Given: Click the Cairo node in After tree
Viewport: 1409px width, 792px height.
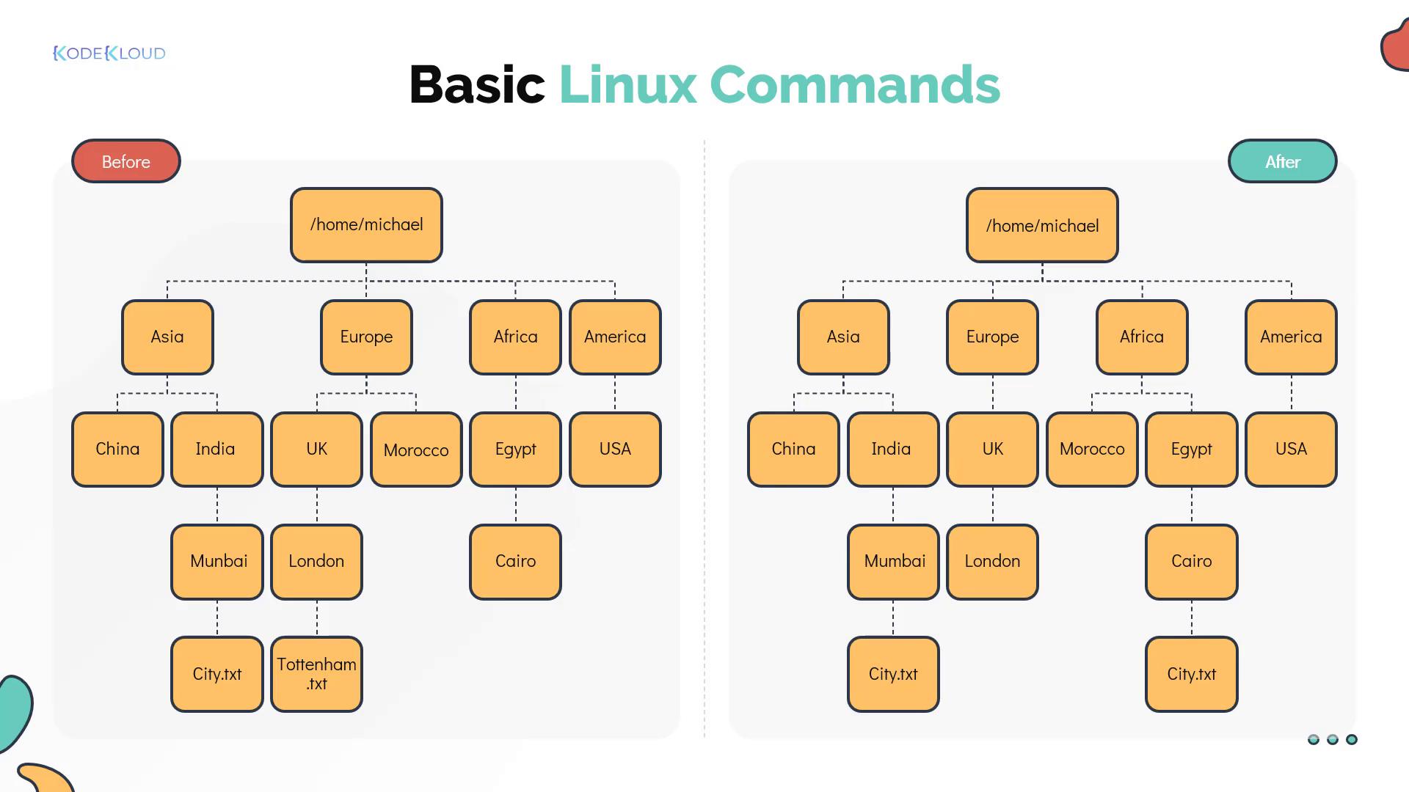Looking at the screenshot, I should [x=1191, y=560].
